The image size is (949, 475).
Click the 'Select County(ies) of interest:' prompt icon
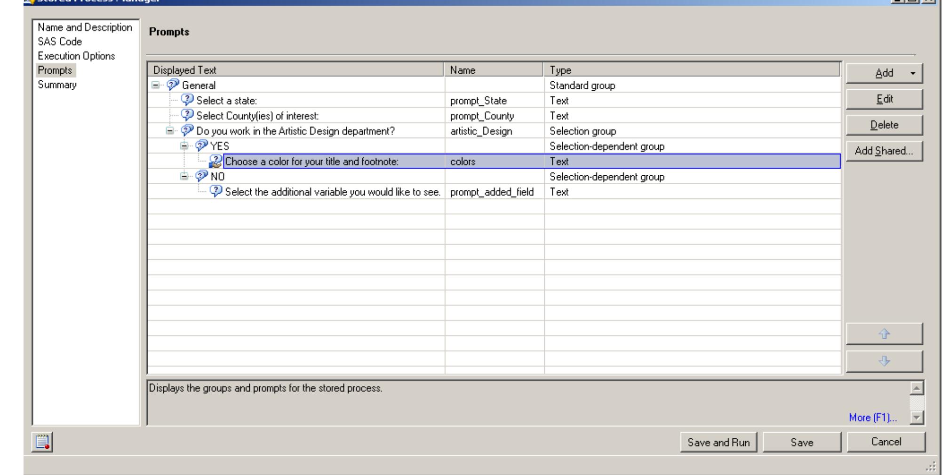point(187,115)
